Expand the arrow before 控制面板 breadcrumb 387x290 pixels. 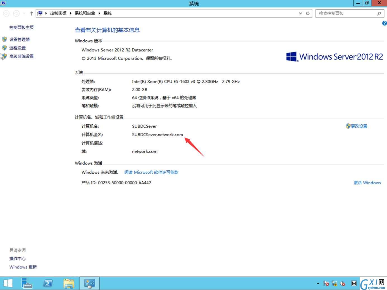tap(46, 13)
